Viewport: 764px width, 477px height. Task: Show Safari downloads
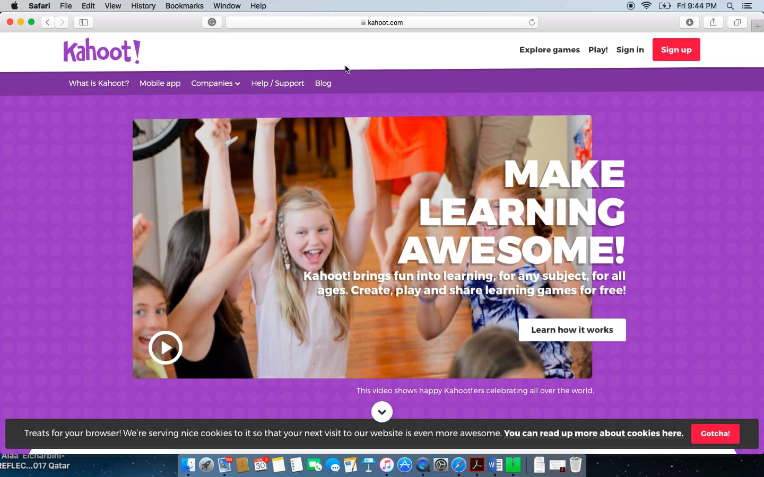690,22
